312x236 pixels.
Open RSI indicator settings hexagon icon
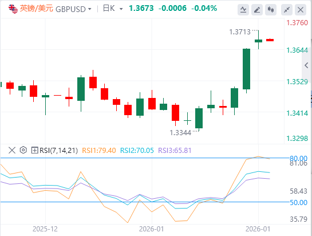[x=23, y=150]
